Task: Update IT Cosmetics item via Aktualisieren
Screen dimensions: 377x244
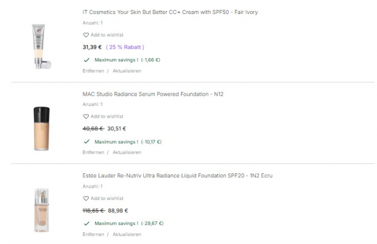Action: [x=126, y=71]
